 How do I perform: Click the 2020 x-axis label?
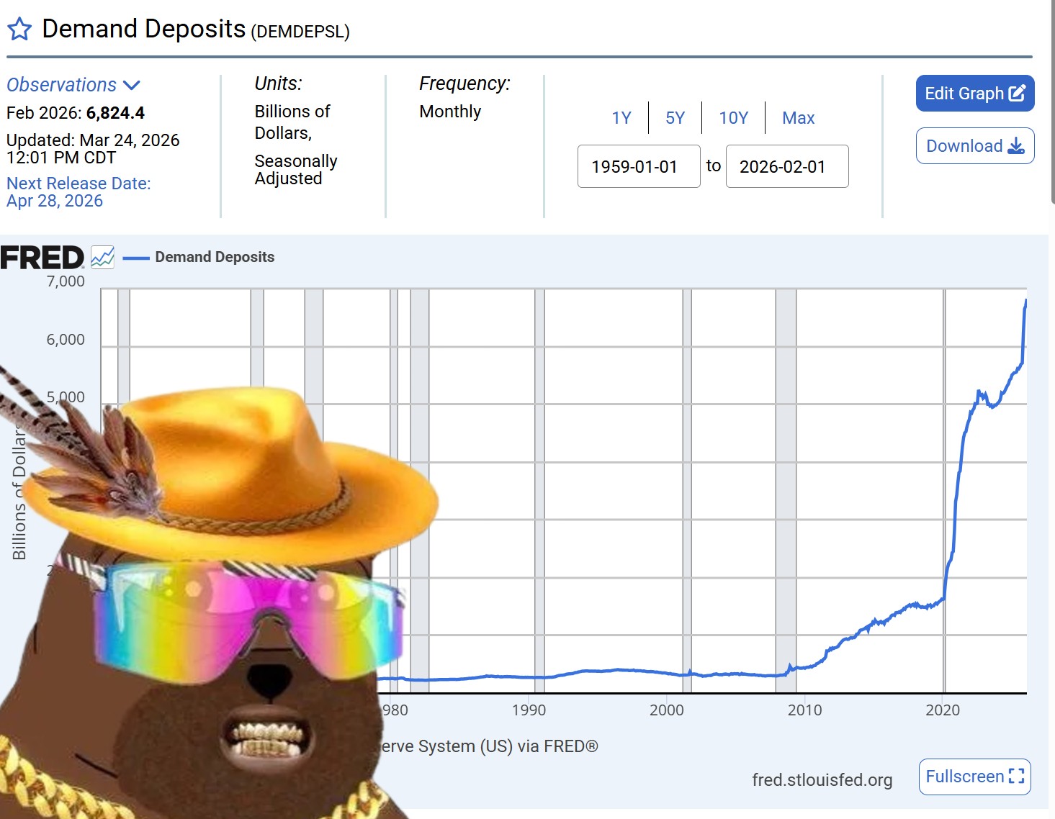coord(943,710)
